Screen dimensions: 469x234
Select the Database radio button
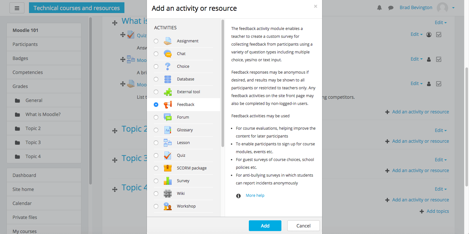(x=156, y=79)
